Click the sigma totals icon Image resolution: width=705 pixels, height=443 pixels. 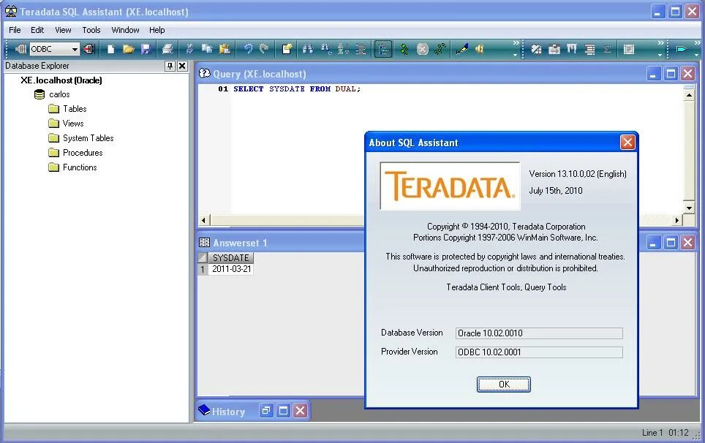607,49
